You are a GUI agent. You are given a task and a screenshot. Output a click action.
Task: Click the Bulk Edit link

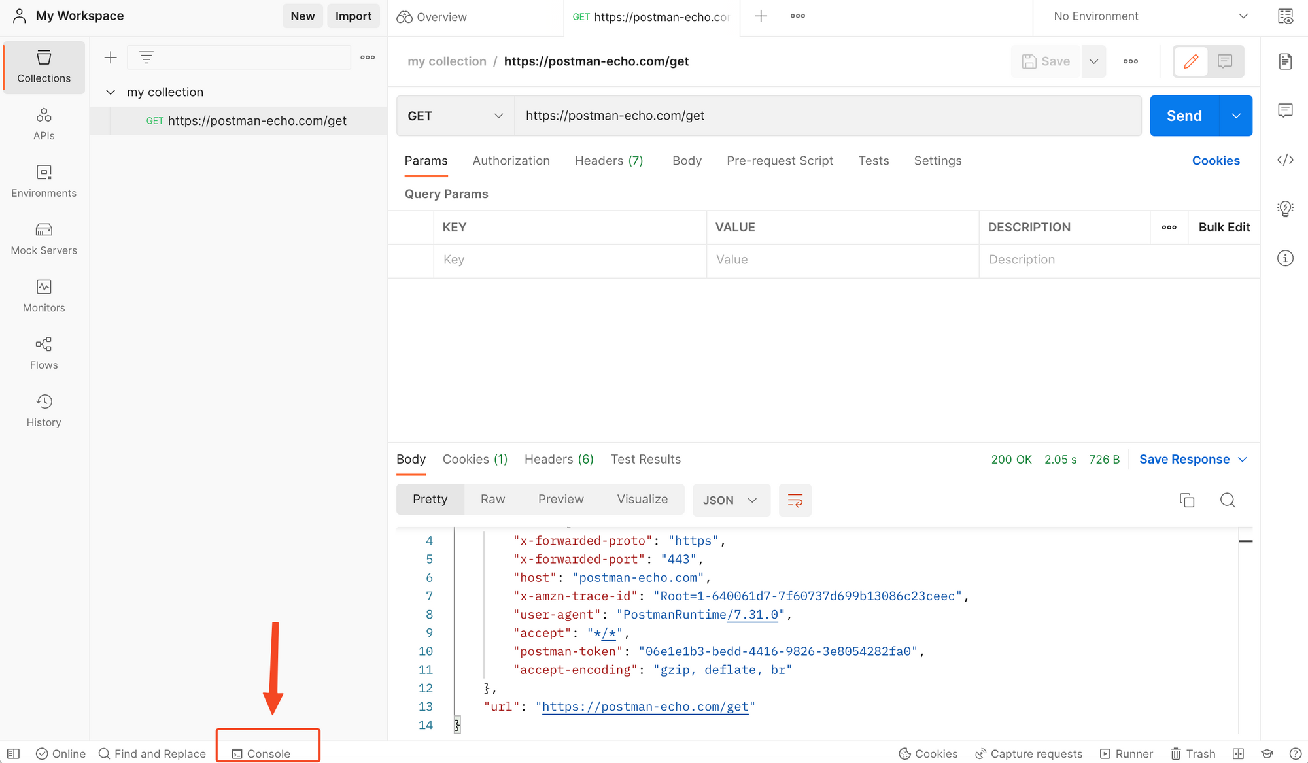[x=1224, y=227]
